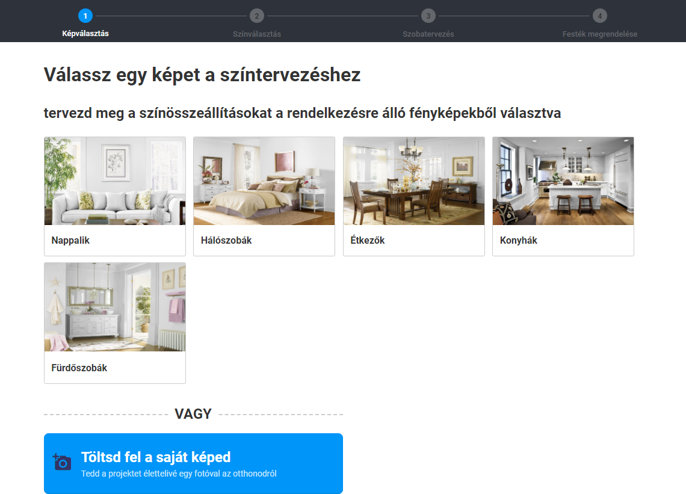Select step 3 circle in the progress bar
Viewport: 686px width, 494px height.
pos(428,16)
